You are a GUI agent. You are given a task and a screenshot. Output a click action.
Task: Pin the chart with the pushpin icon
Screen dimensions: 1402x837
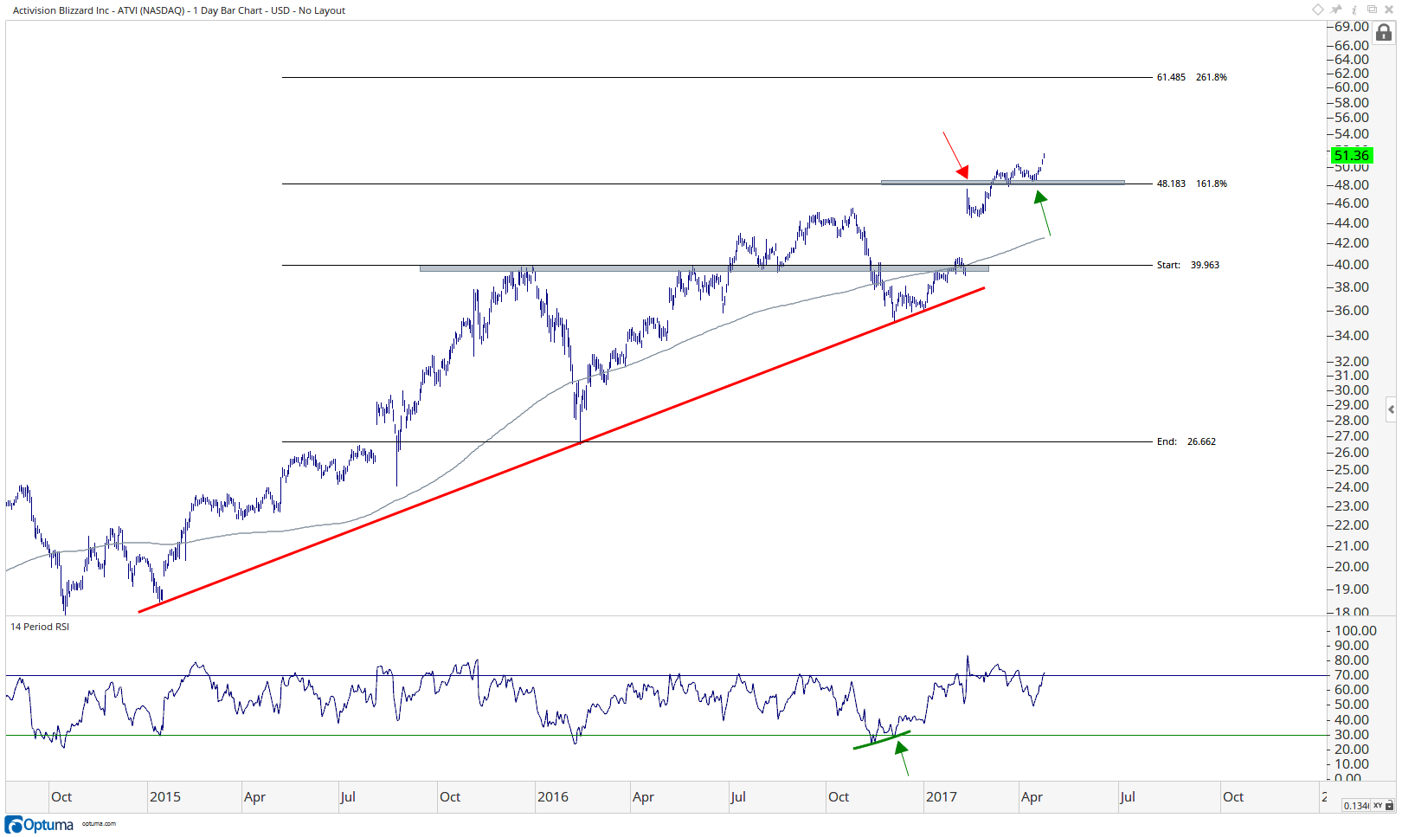click(x=1336, y=10)
